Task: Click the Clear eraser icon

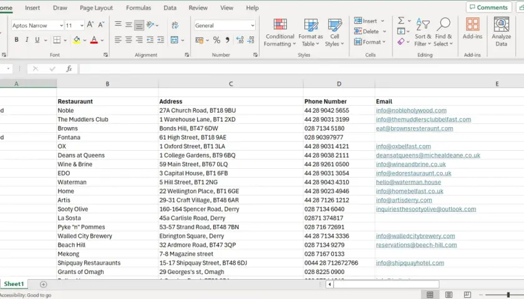Action: (x=401, y=42)
